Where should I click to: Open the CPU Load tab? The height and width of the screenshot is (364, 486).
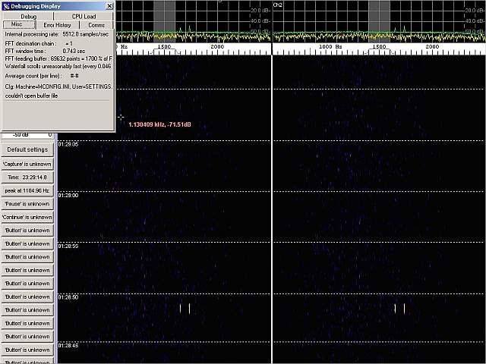pyautogui.click(x=84, y=16)
